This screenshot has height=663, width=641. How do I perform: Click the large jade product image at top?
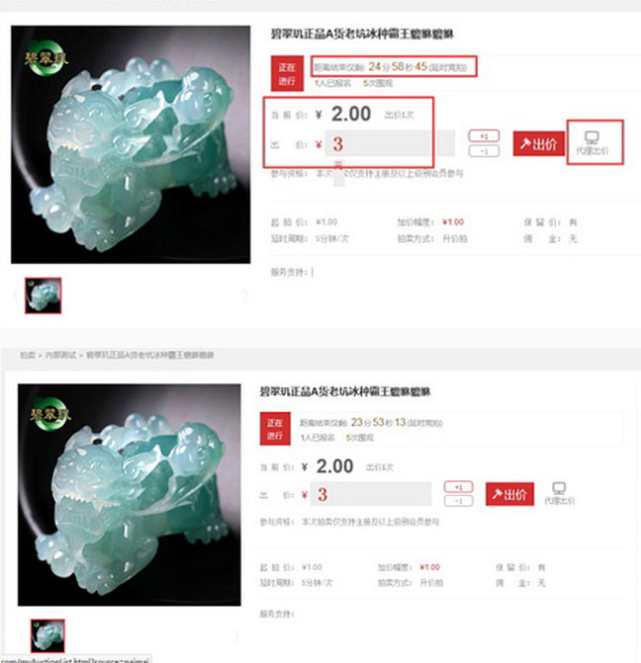[x=131, y=144]
